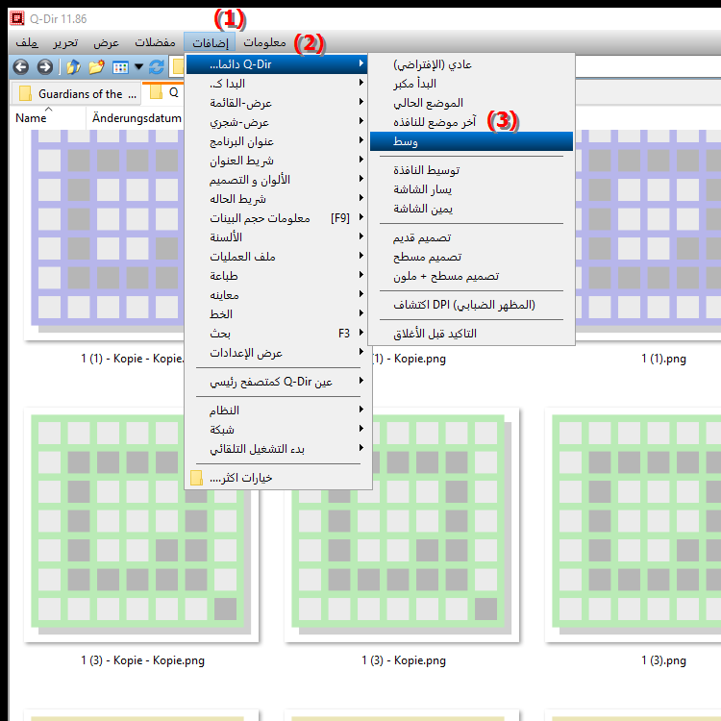The width and height of the screenshot is (721, 721).
Task: Open the تحرير menu
Action: (x=65, y=42)
